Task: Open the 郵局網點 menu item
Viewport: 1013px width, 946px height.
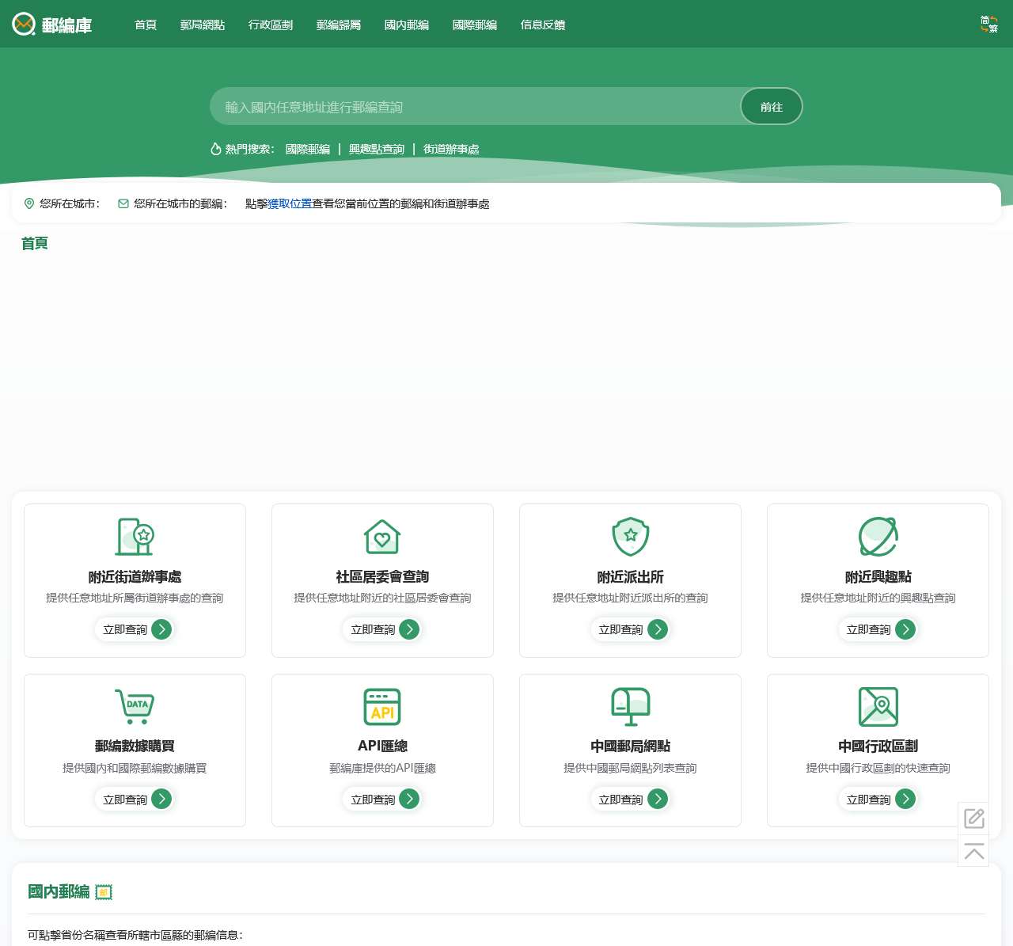Action: coord(203,25)
